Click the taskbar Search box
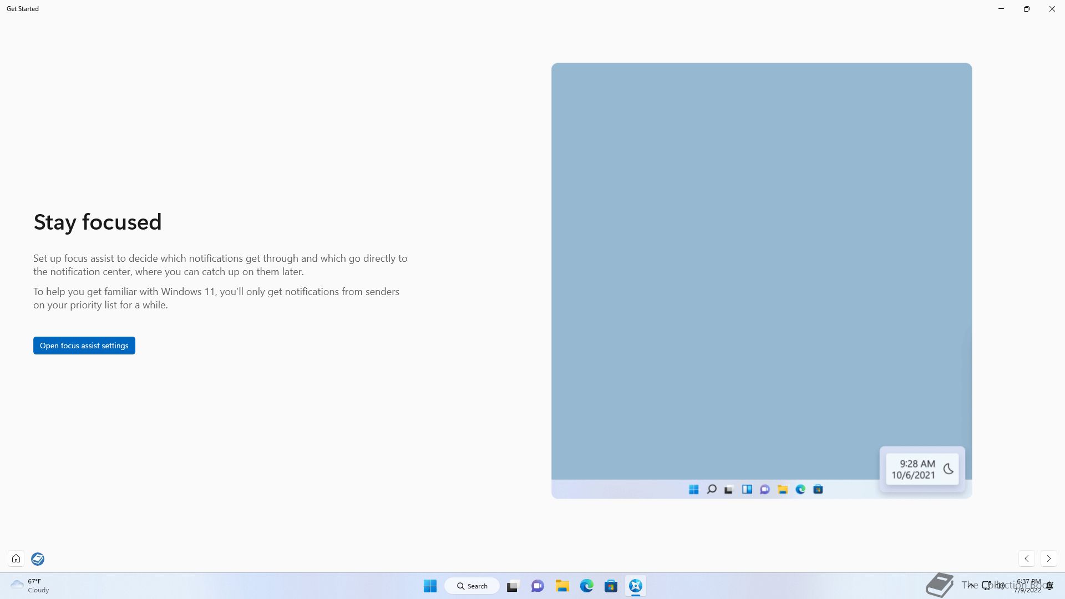This screenshot has height=599, width=1065. (472, 586)
